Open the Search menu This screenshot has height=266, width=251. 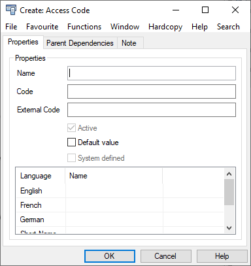(x=228, y=27)
